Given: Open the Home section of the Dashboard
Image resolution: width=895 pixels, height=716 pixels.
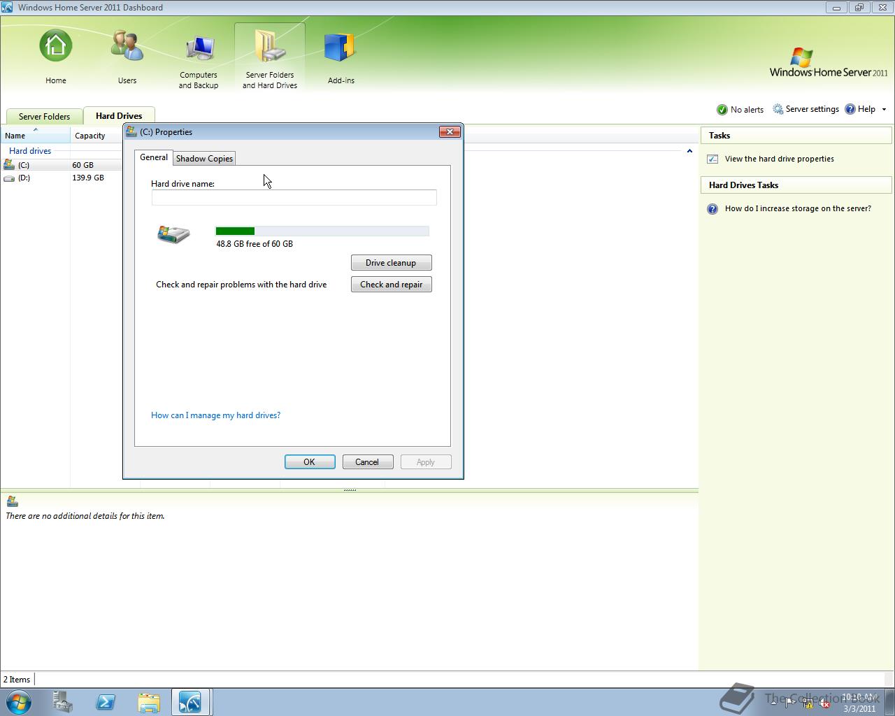Looking at the screenshot, I should tap(56, 57).
